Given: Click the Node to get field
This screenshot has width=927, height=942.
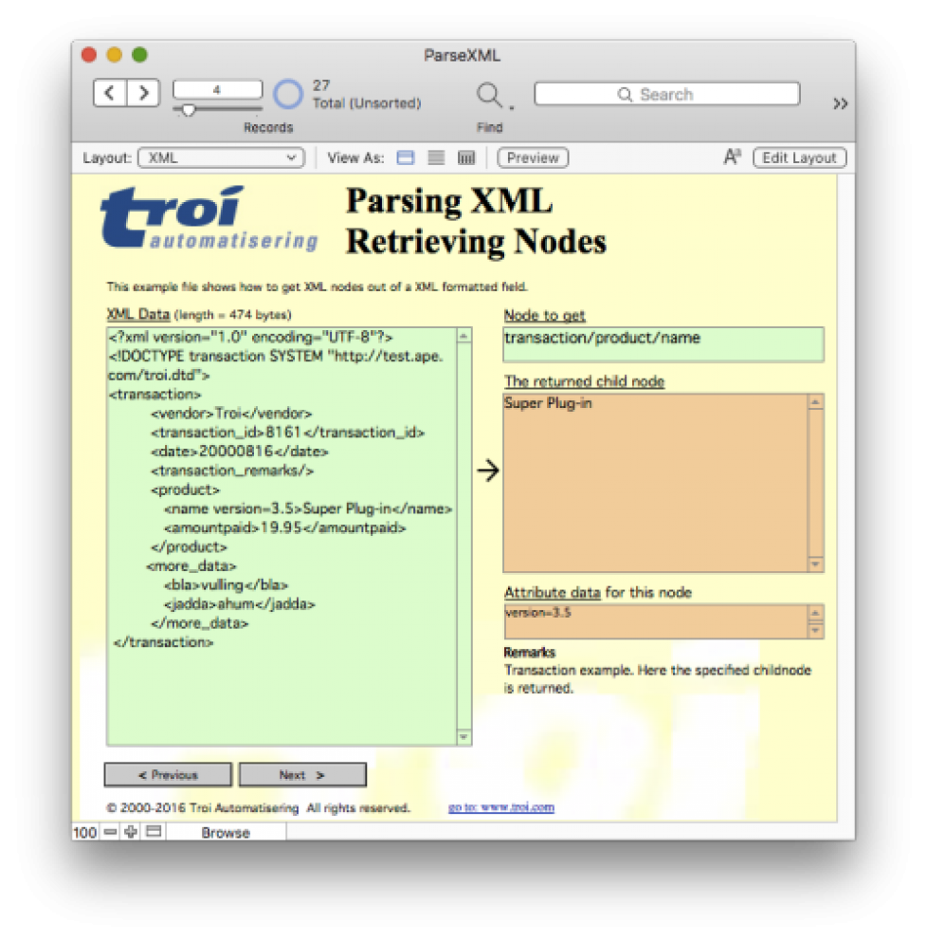Looking at the screenshot, I should pos(663,344).
